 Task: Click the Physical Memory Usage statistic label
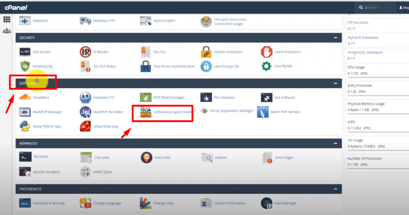(x=366, y=104)
